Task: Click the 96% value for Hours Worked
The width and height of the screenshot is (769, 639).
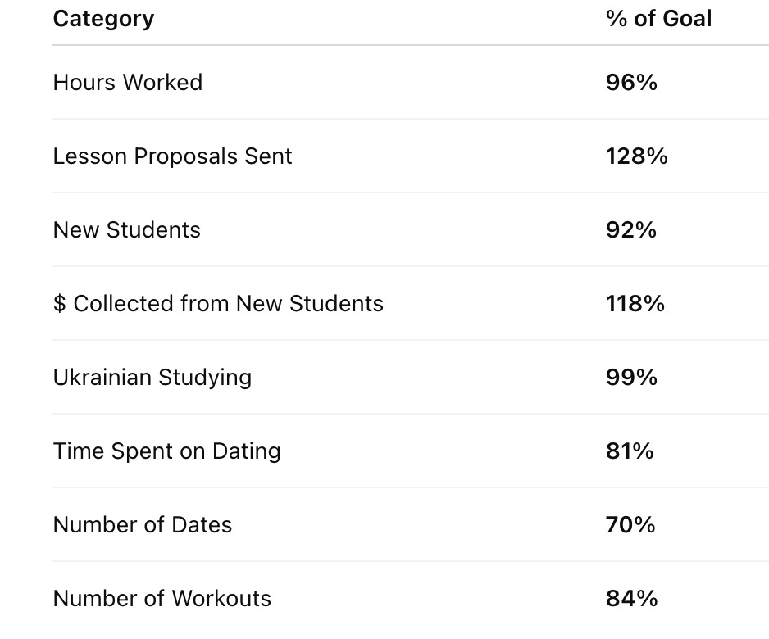Action: [631, 83]
